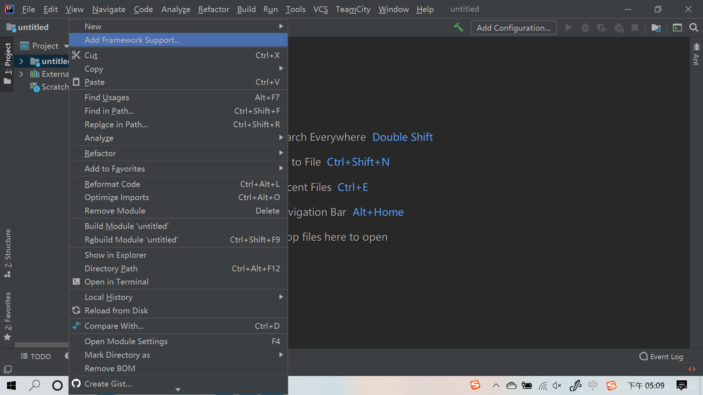
Task: Expand the External Libraries tree node
Action: click(x=21, y=74)
